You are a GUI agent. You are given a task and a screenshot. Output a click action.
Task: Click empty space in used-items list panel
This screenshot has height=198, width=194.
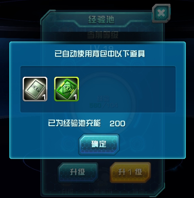pyautogui.click(x=126, y=89)
